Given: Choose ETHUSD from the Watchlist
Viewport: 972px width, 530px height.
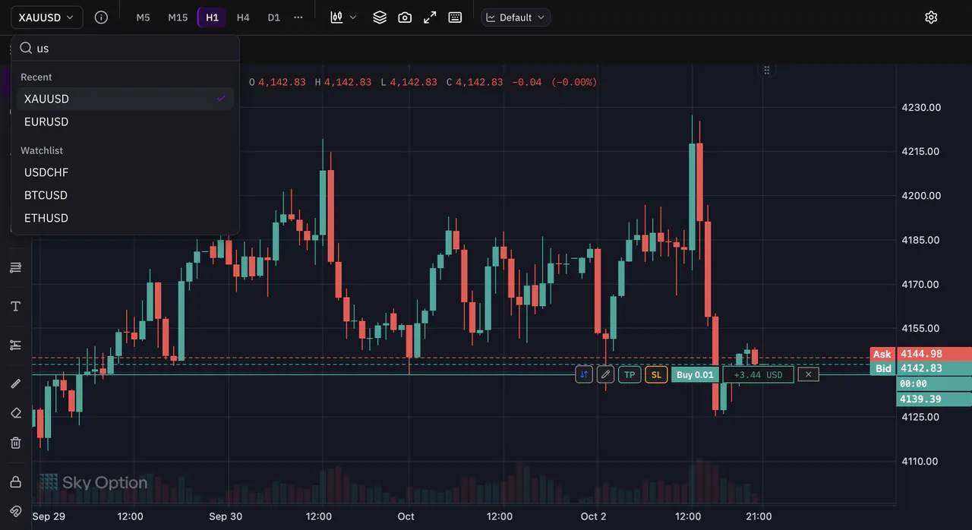Looking at the screenshot, I should tap(125, 218).
